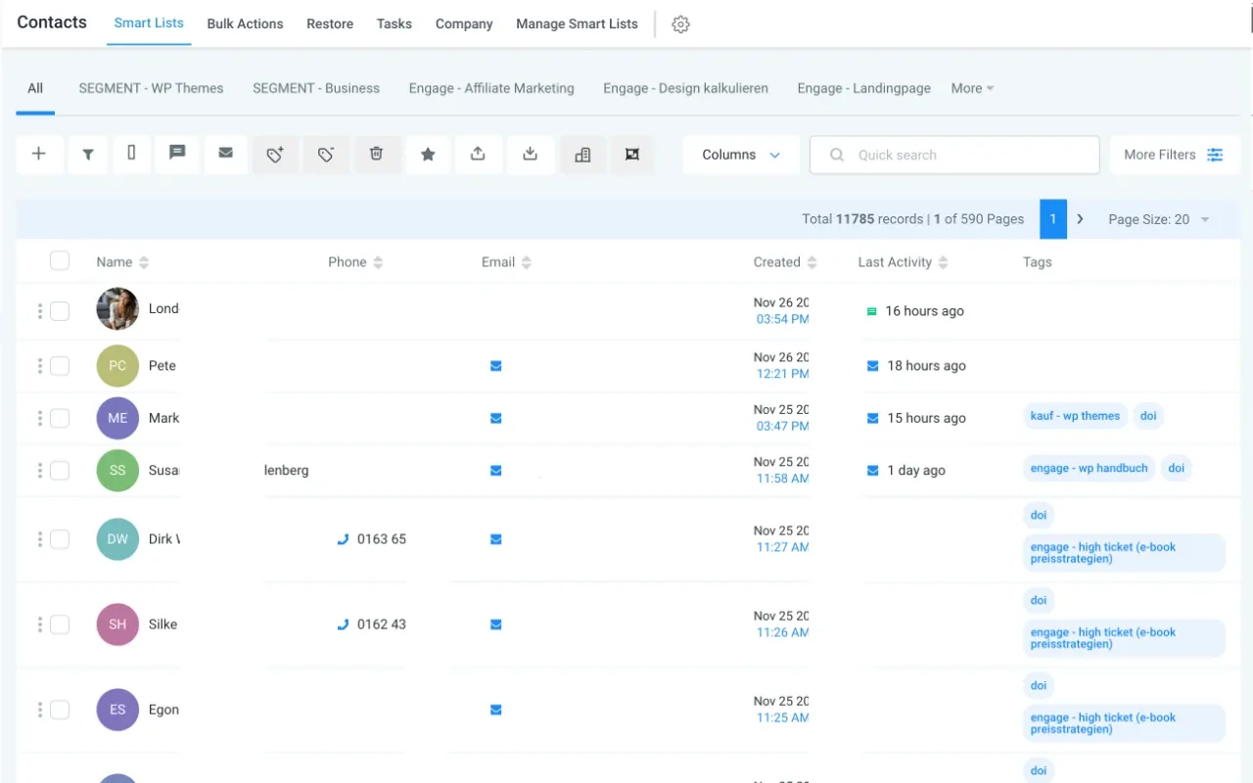Viewport: 1253px width, 783px height.
Task: Send an email via the envelope toolbar icon
Action: (224, 154)
